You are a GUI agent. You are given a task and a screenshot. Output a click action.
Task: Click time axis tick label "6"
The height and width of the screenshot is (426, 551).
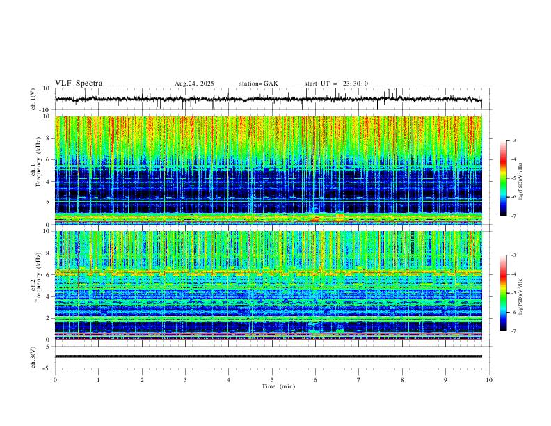click(315, 380)
